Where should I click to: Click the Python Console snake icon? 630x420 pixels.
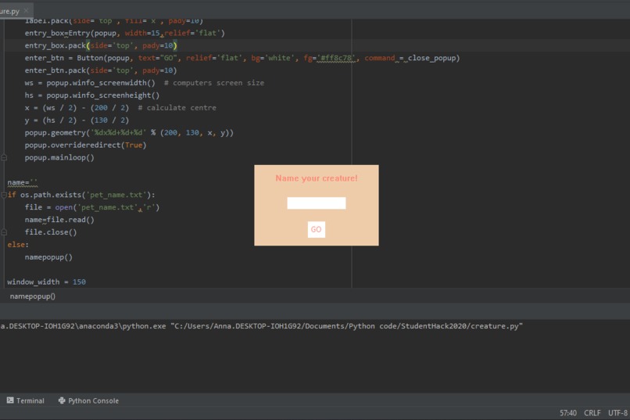click(62, 400)
